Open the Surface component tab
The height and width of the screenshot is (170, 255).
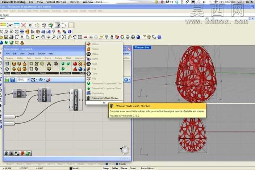pyautogui.click(x=58, y=58)
